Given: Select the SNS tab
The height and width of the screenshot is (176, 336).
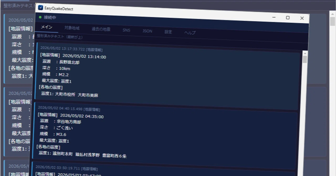Looking at the screenshot, I should point(126,30).
